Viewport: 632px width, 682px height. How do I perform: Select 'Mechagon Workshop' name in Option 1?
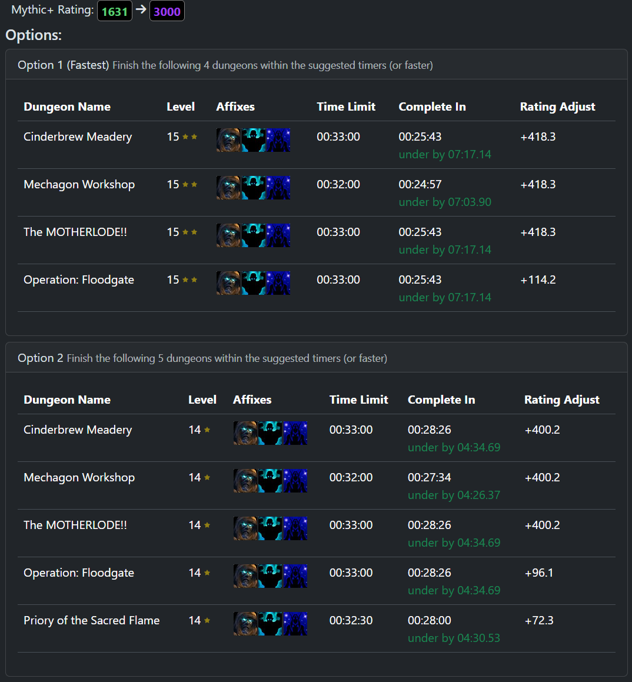point(79,185)
